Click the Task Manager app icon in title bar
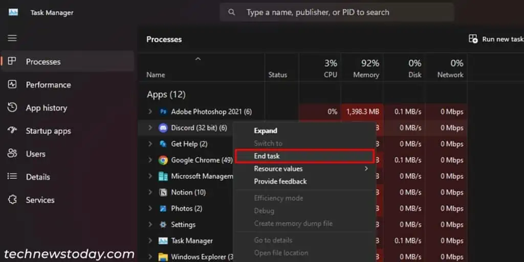Viewport: 524px width, 262px height. [x=13, y=12]
